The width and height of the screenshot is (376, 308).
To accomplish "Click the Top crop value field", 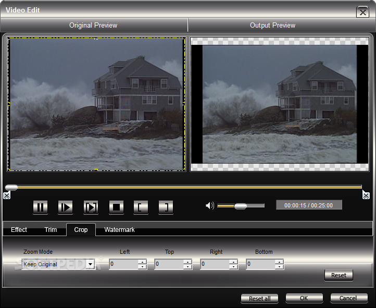I will (169, 264).
